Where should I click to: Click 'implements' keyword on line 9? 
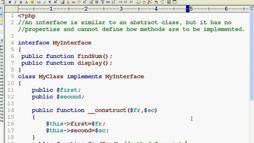click(84, 77)
